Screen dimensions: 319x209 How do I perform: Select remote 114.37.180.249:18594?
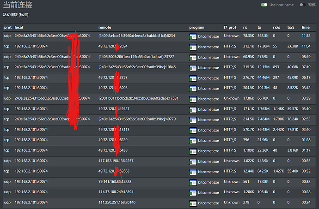116,192
